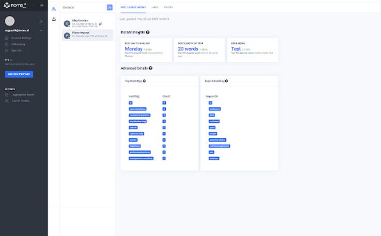Click the Last updated timestamp text
Screen dimensions: 381x236
pyautogui.click(x=144, y=19)
